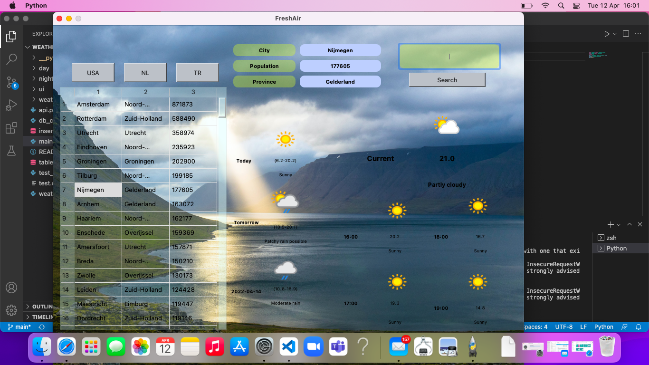Click the Search button in FreshAir
The height and width of the screenshot is (365, 649).
pos(447,80)
